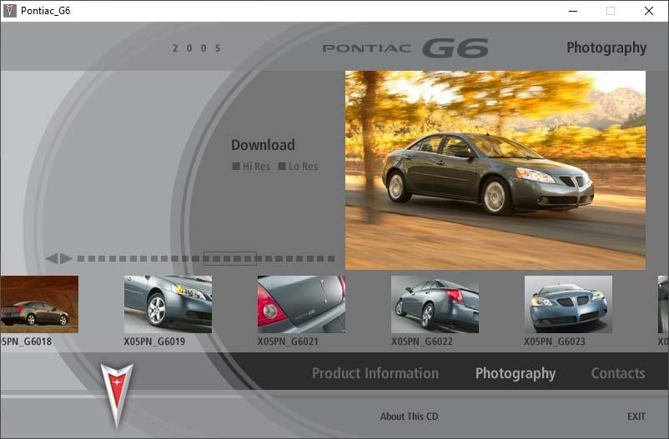Select Lo Res download option
The image size is (669, 439).
[x=298, y=167]
